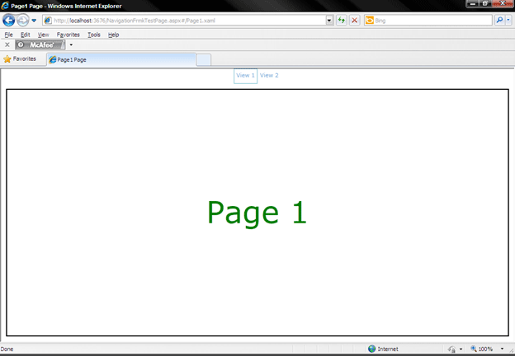
Task: Expand the address bar history dropdown
Action: 329,21
